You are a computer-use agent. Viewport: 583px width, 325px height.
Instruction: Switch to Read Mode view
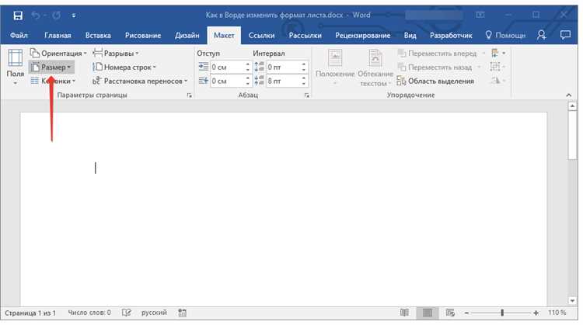pos(404,313)
